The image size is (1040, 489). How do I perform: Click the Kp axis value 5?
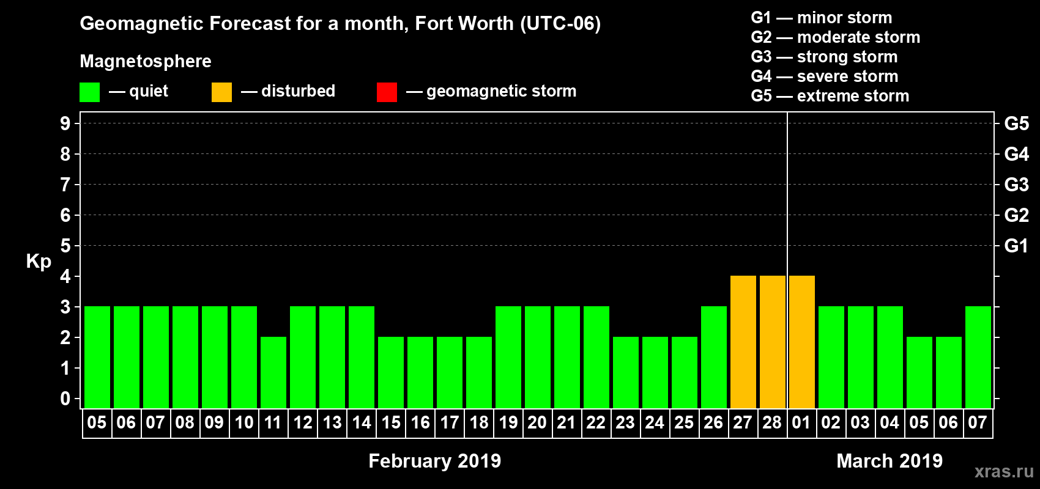coord(65,246)
